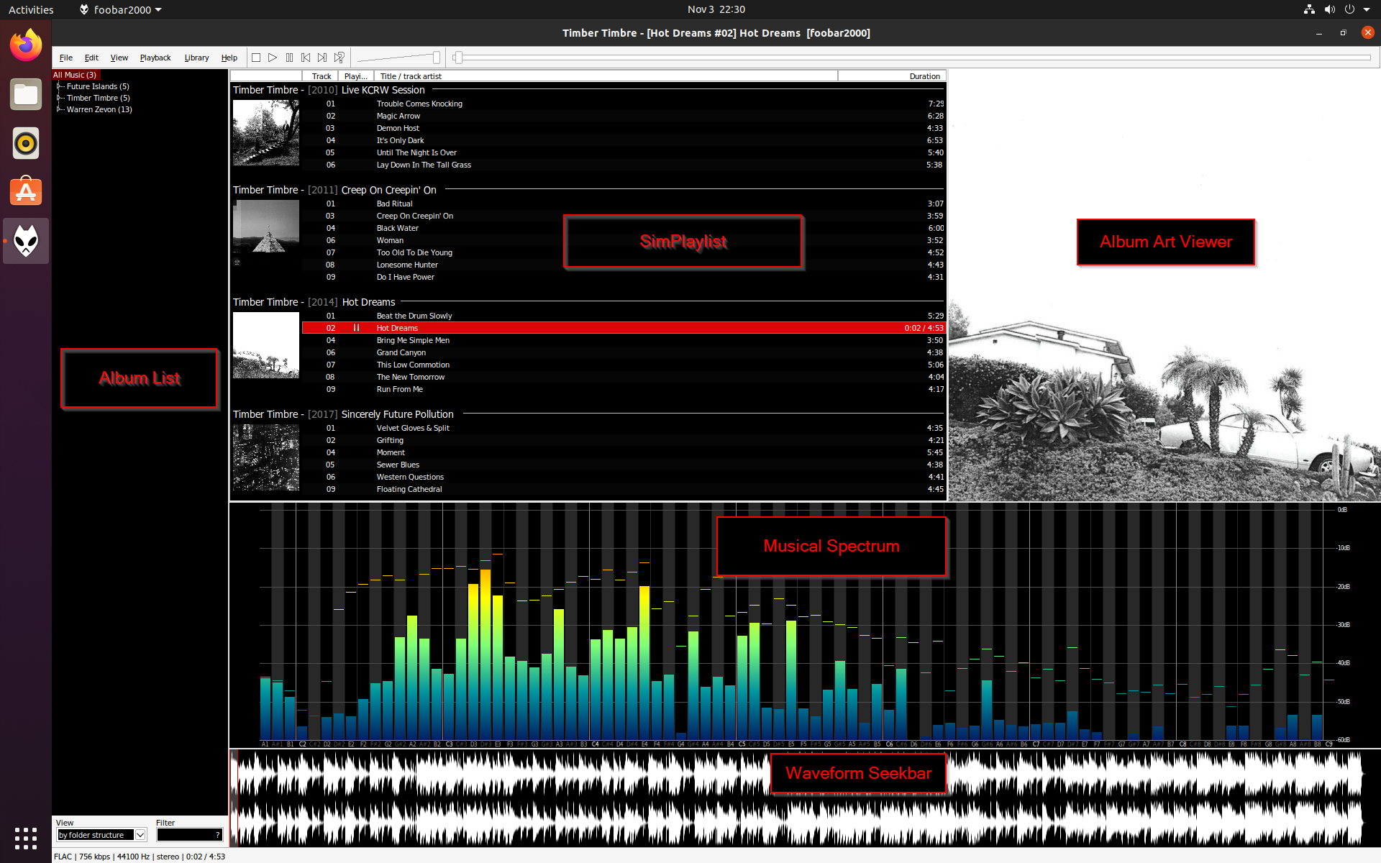This screenshot has width=1381, height=863.
Task: Open the Edit menu
Action: click(x=91, y=58)
